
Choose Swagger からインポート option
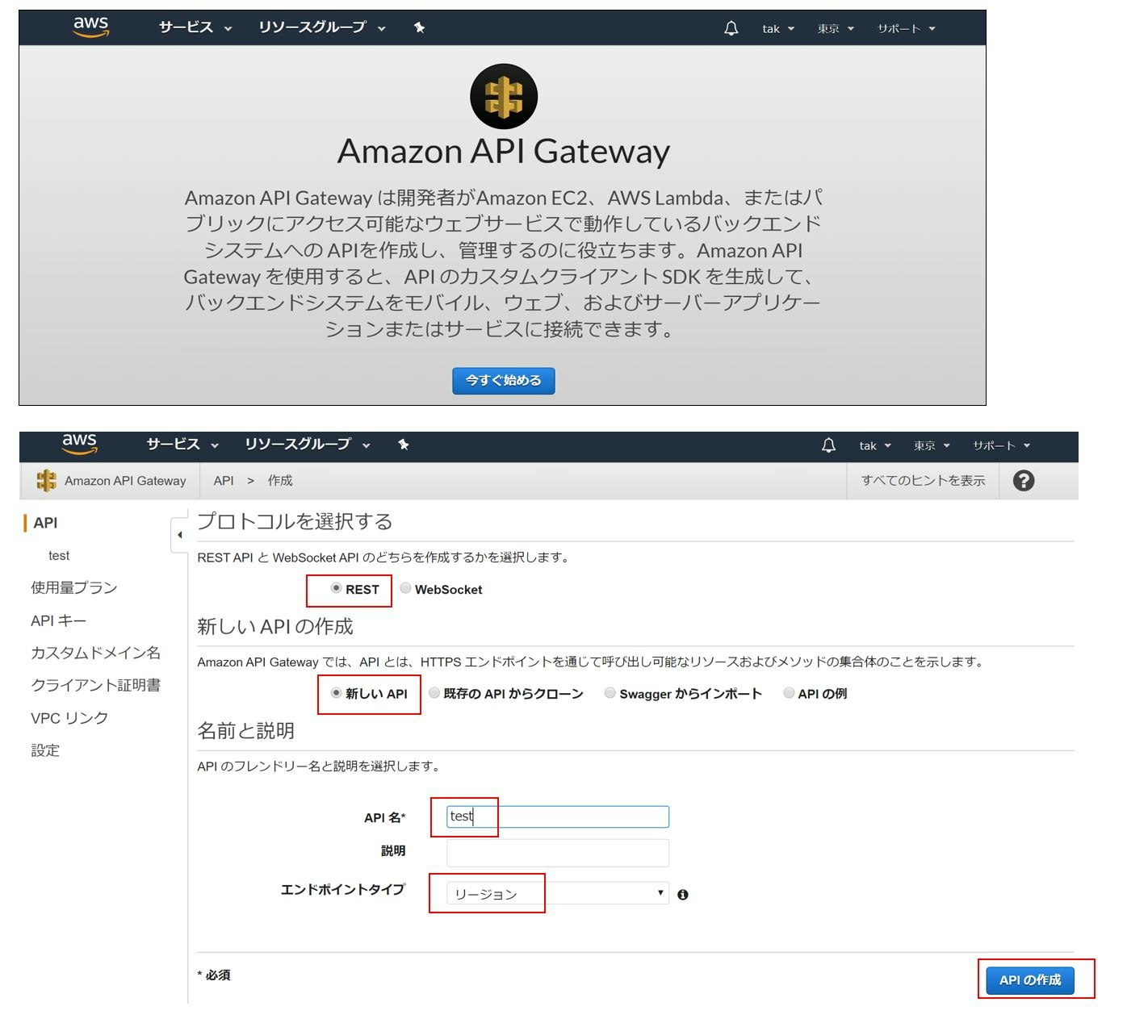(x=610, y=692)
